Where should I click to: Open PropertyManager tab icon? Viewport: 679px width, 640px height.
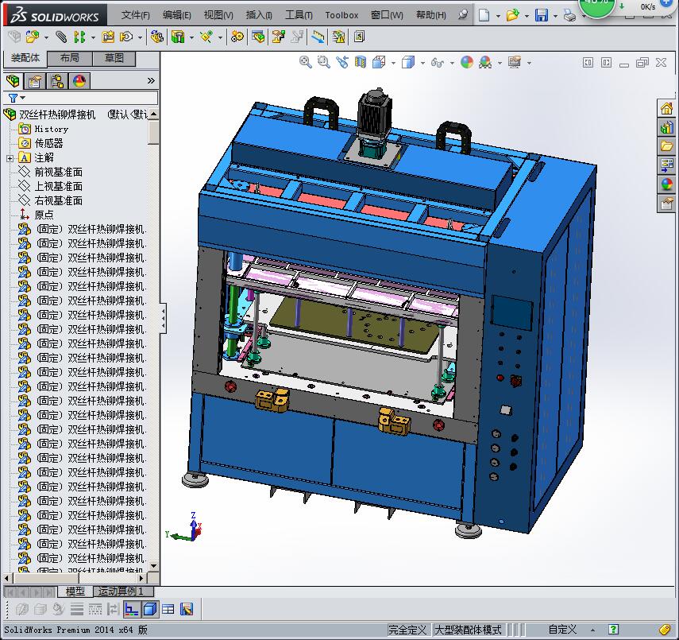tap(35, 80)
